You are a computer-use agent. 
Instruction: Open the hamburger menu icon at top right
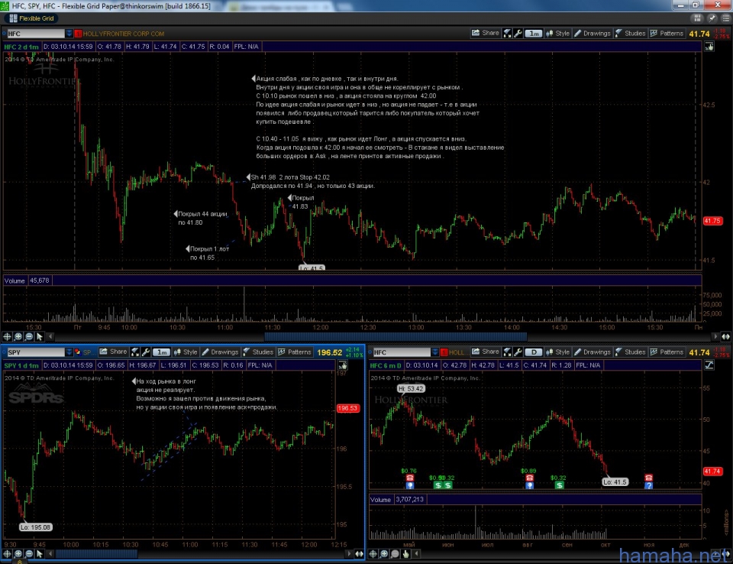click(725, 18)
